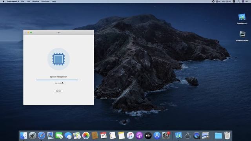Screen dimensions: 251x141
Task: Open Contacts book in the dock
Action: point(95,136)
